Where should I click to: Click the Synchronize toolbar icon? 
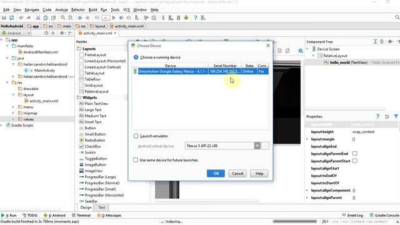(11, 17)
